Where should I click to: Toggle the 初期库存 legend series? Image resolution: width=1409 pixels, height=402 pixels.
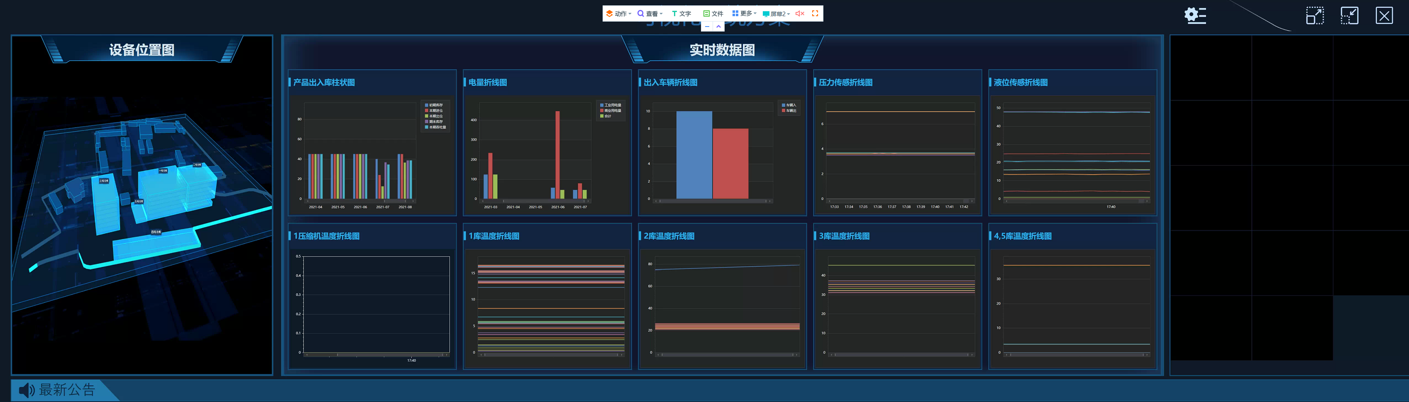click(435, 105)
